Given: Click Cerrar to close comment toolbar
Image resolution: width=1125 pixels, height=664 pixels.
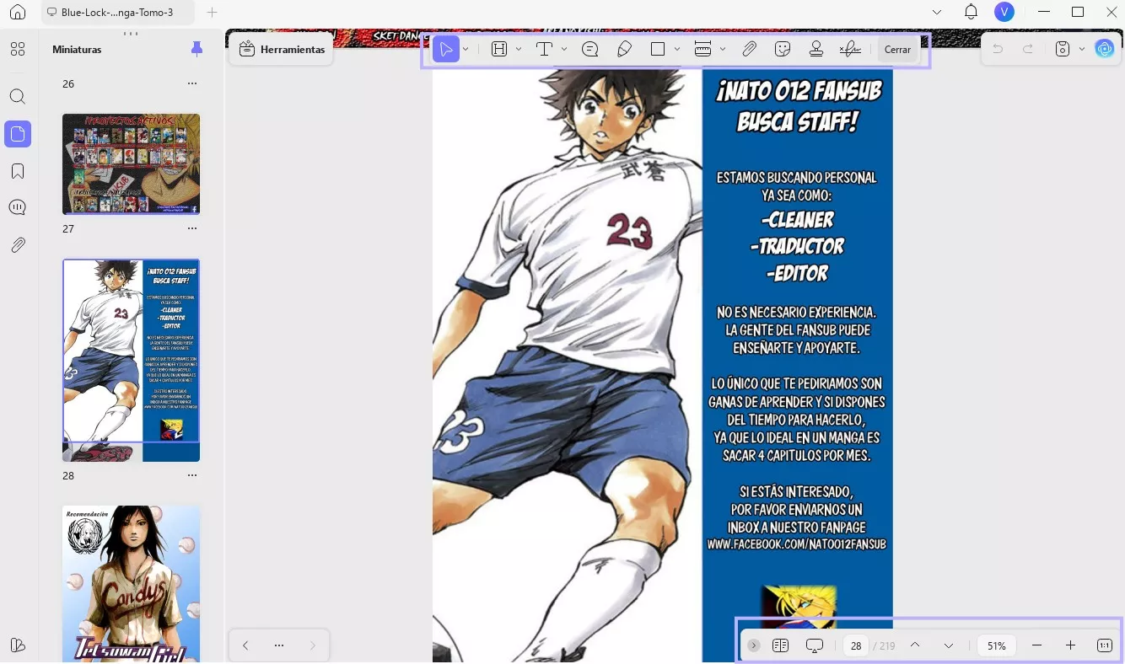Looking at the screenshot, I should [897, 50].
